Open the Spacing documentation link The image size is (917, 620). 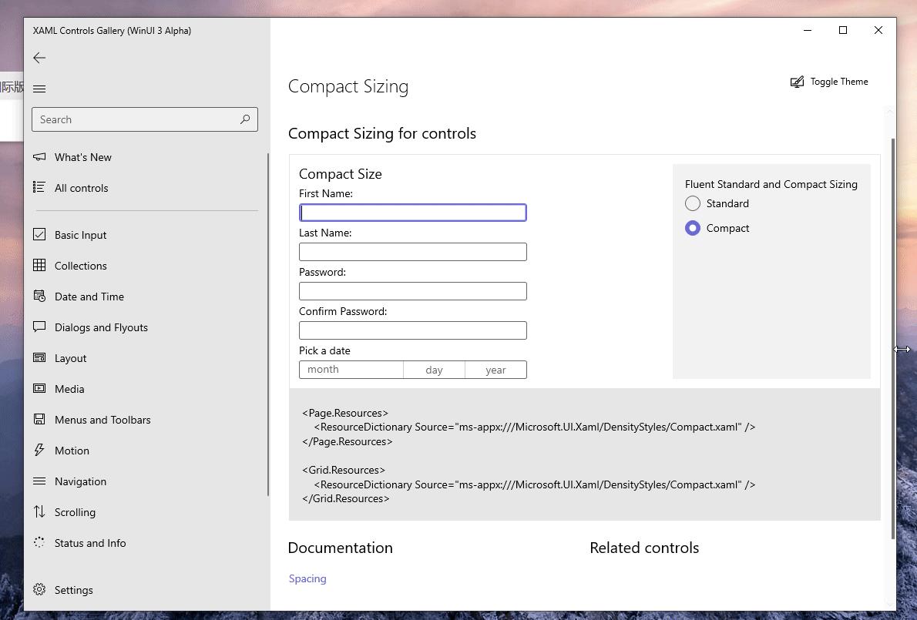307,578
